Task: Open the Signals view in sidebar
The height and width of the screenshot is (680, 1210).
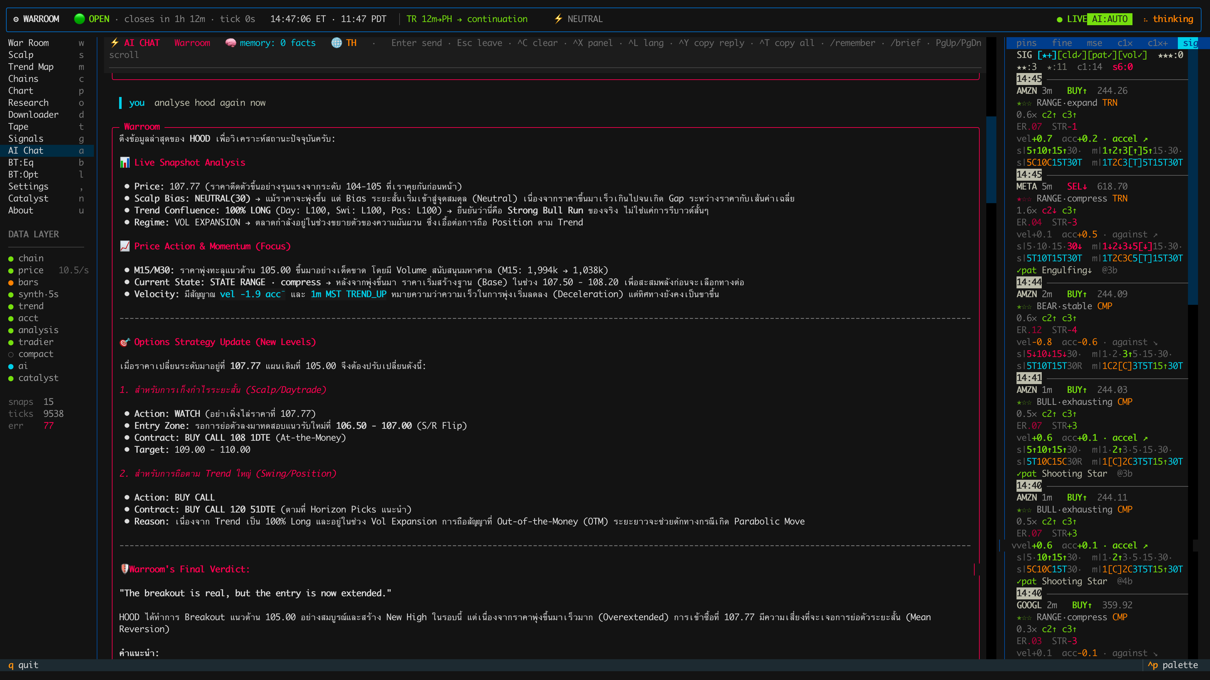Action: point(47,139)
